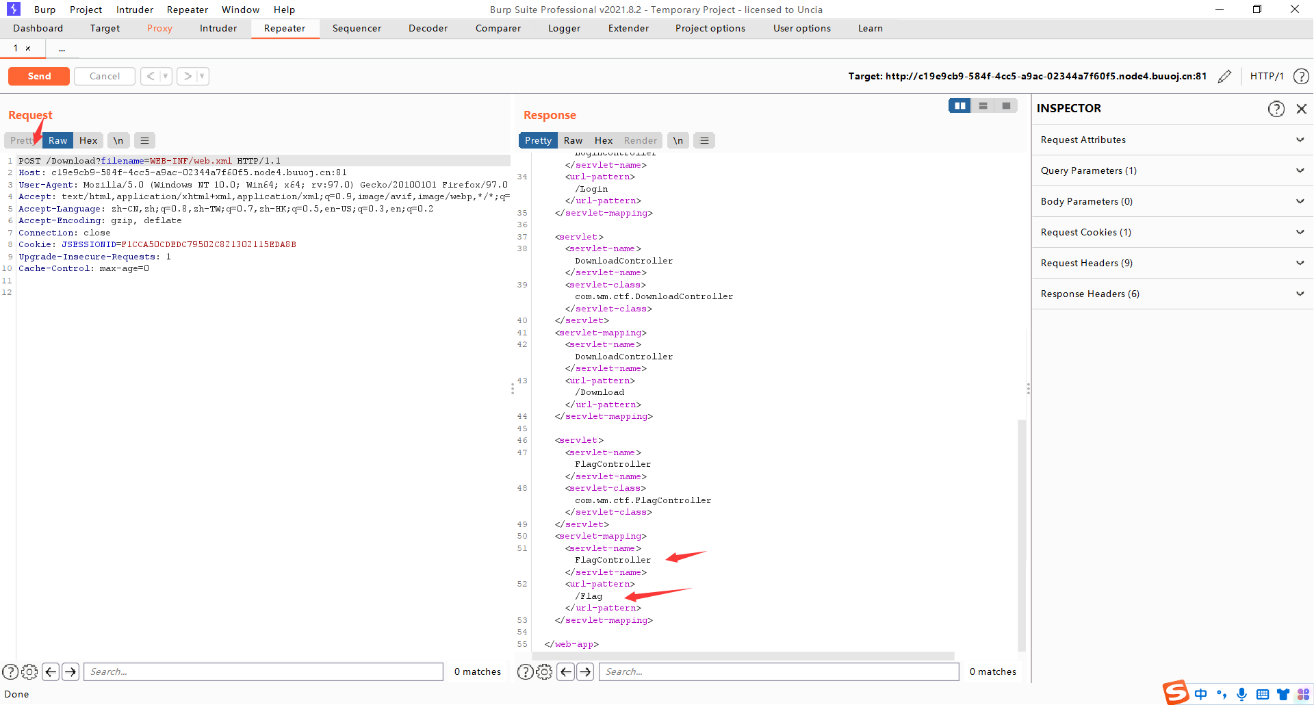The image size is (1314, 705).
Task: Expand Response Headers (6) section
Action: pyautogui.click(x=1172, y=294)
